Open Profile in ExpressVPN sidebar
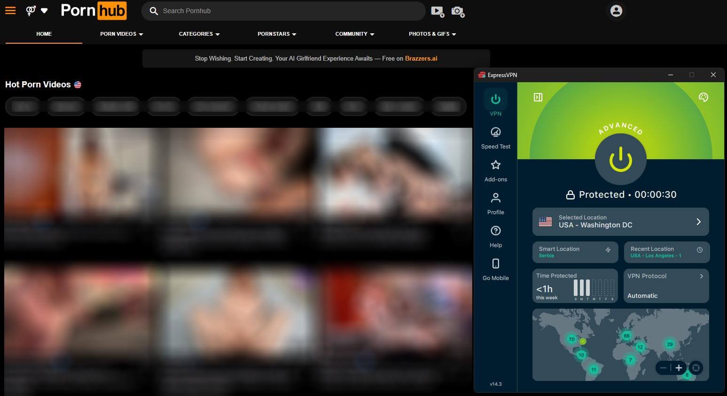Image resolution: width=727 pixels, height=396 pixels. click(496, 204)
